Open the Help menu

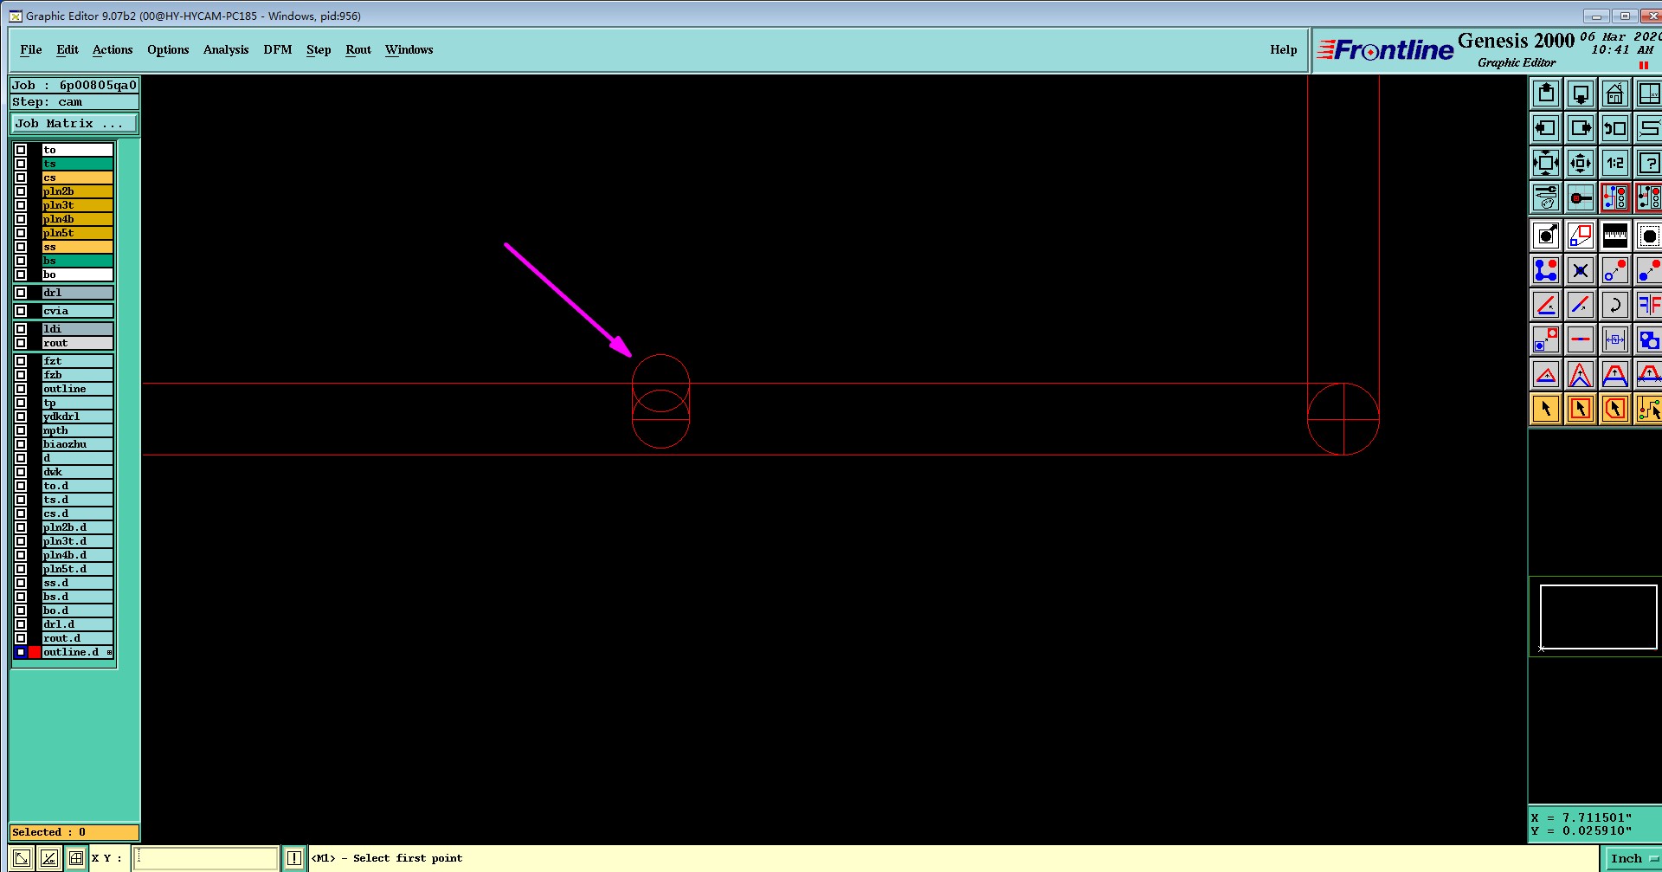[1284, 50]
